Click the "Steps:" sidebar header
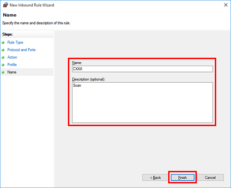This screenshot has width=231, height=188. point(7,34)
